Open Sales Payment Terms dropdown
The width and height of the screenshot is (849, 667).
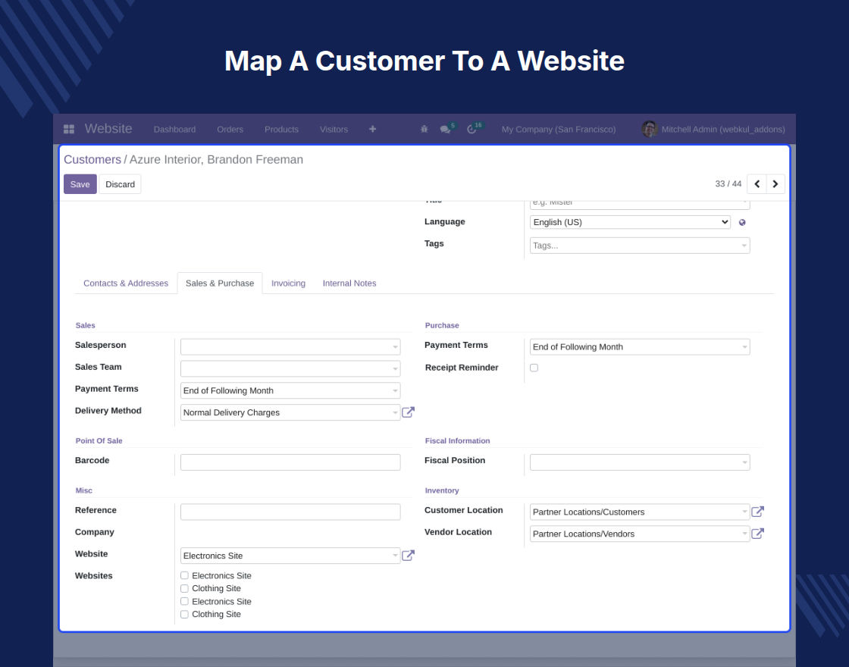click(x=290, y=390)
